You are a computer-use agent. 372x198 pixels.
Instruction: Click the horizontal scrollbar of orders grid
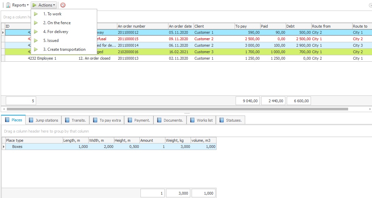coord(177,109)
